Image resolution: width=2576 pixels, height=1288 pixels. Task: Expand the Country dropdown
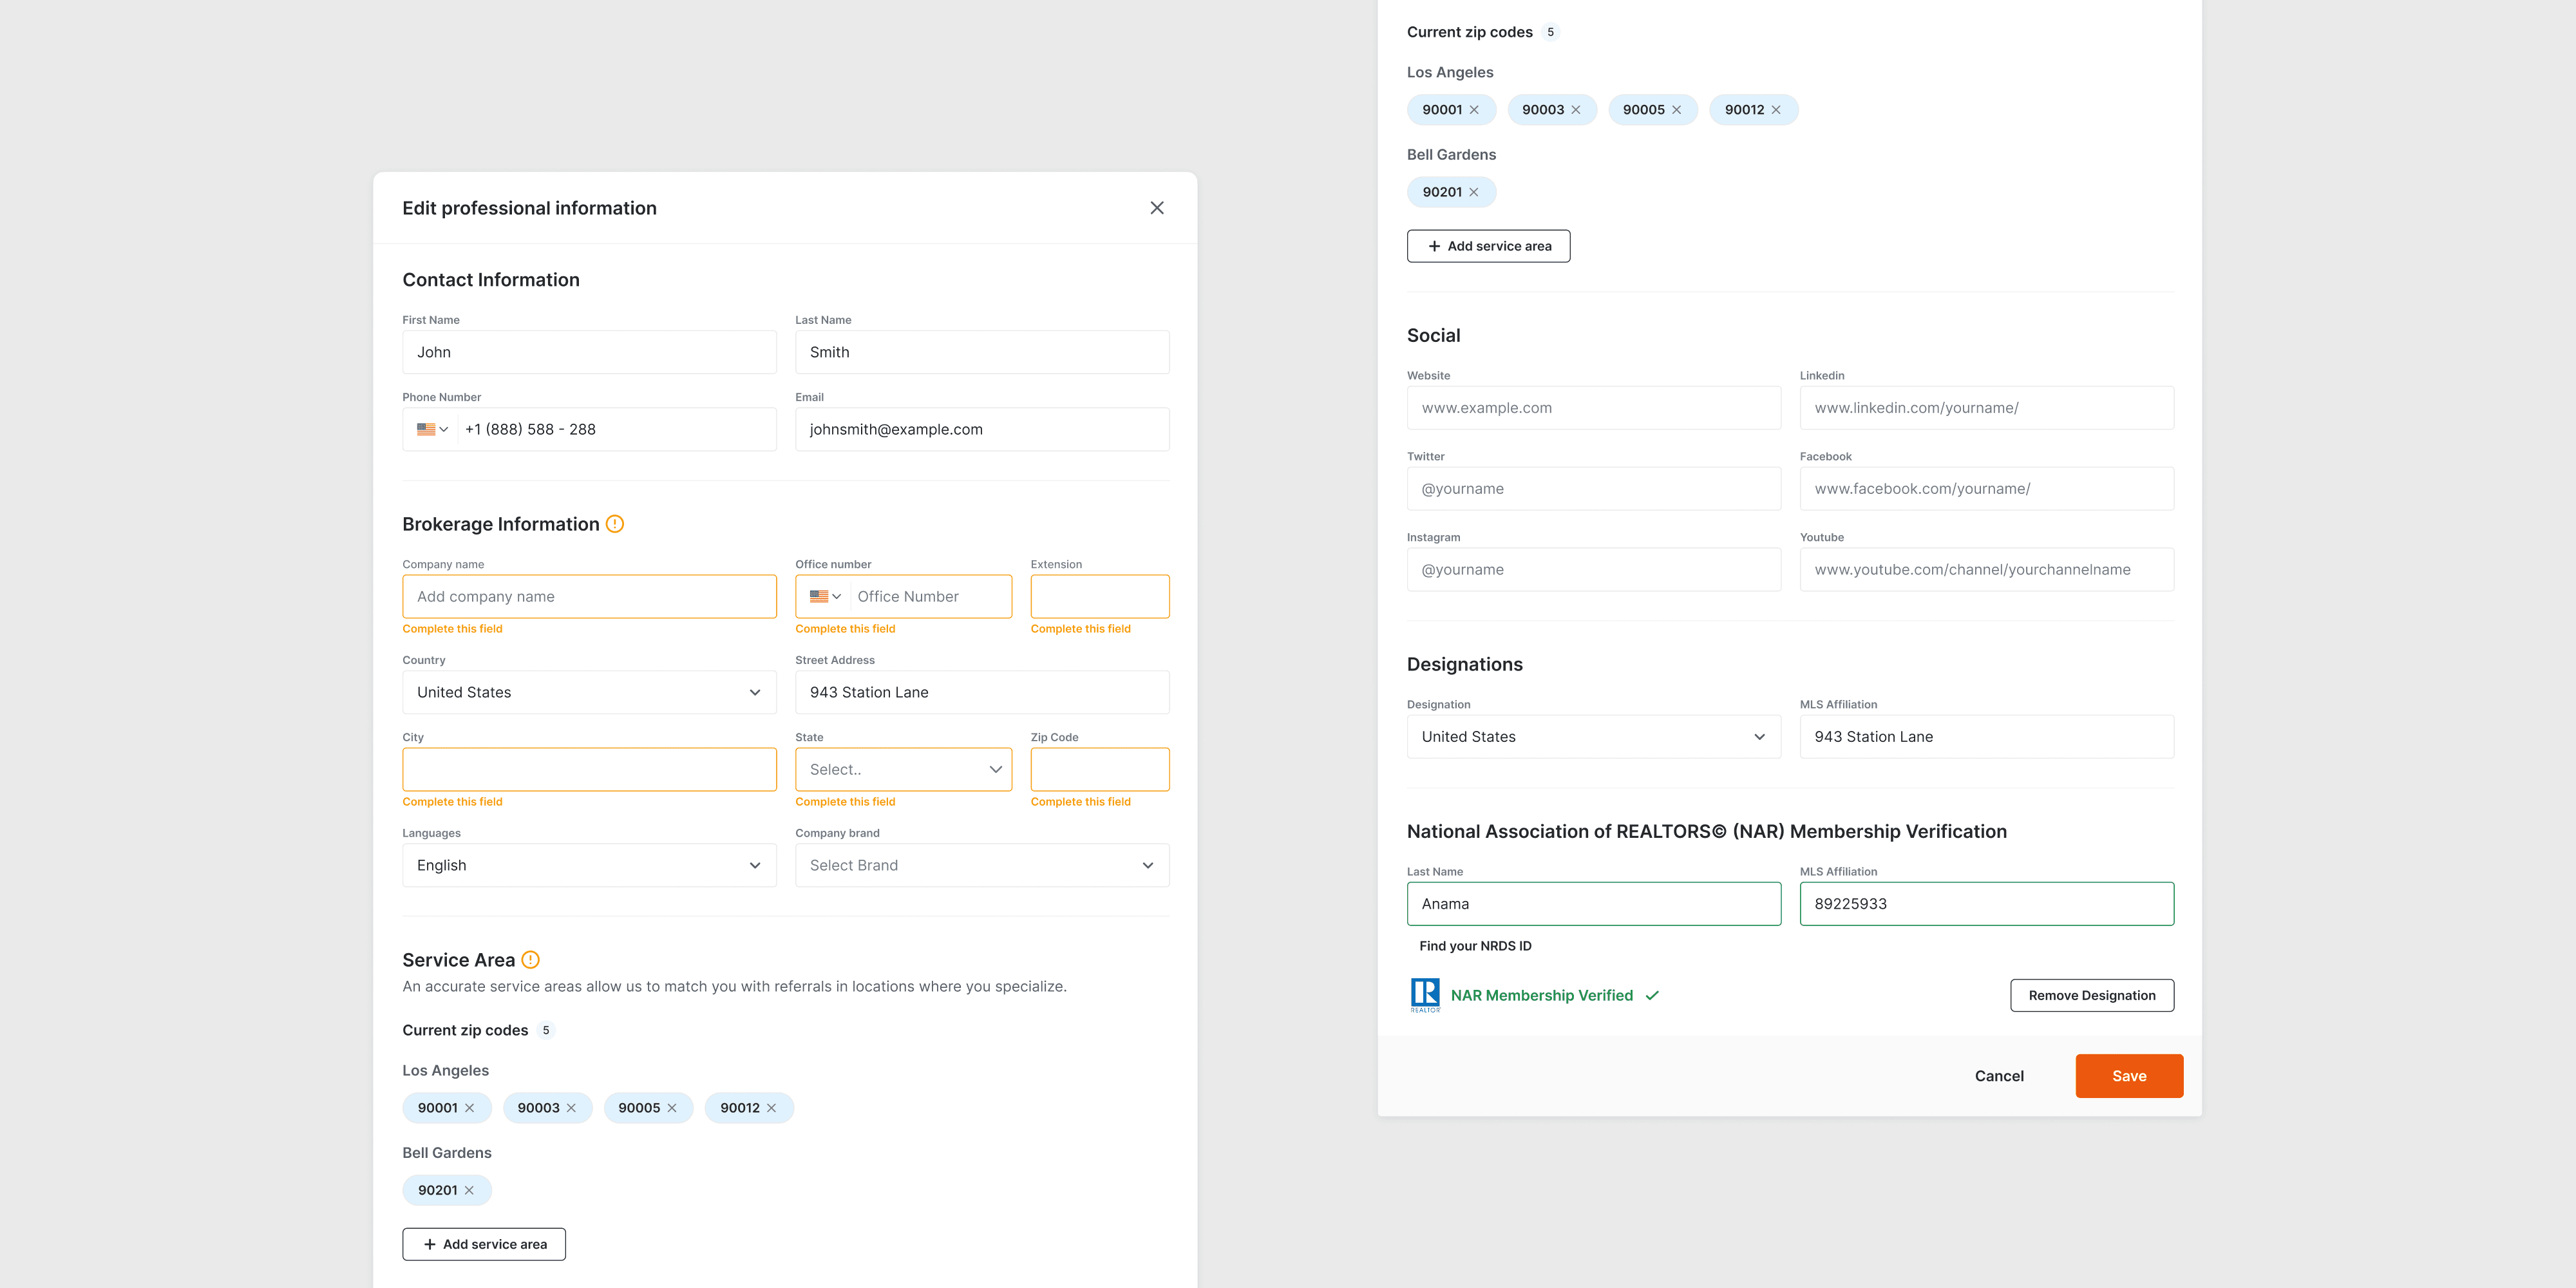589,692
